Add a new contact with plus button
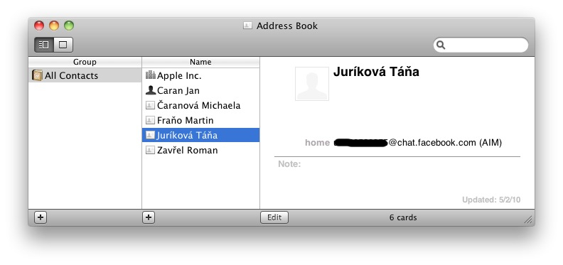 pyautogui.click(x=149, y=217)
